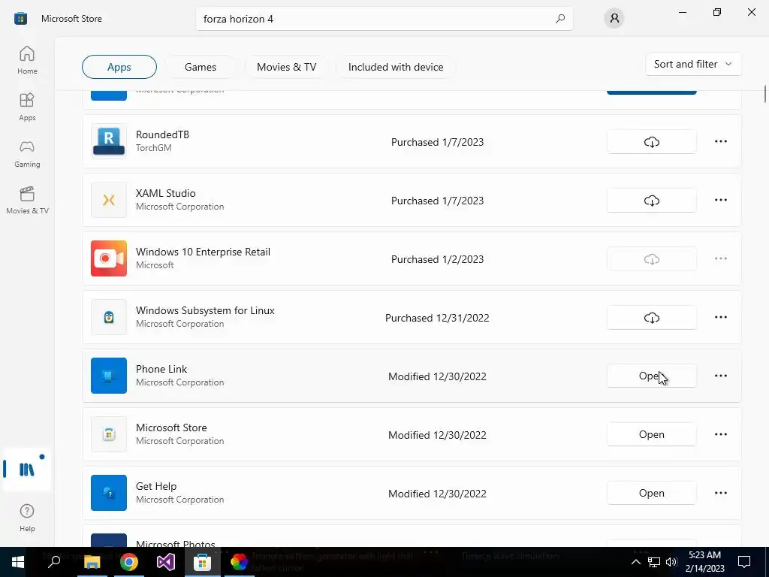Open the Get Help app
Image resolution: width=769 pixels, height=577 pixels.
(651, 493)
